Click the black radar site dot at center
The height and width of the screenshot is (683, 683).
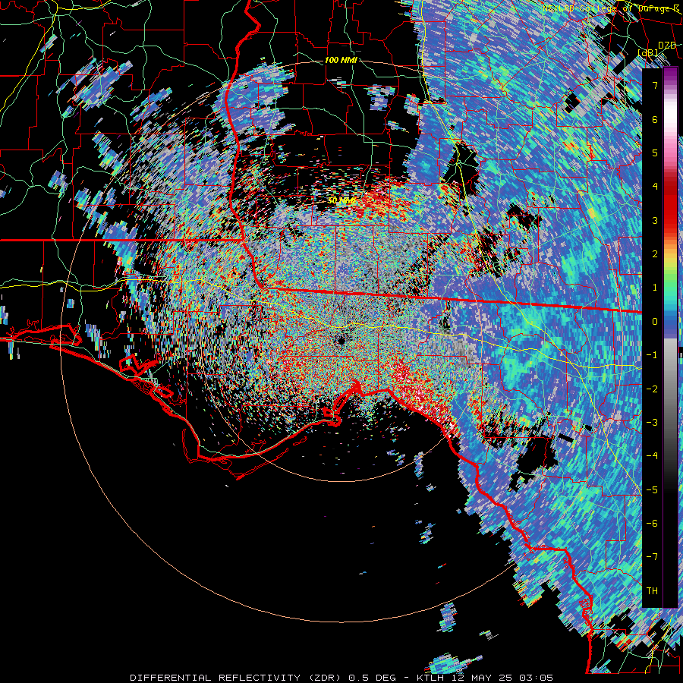(x=341, y=341)
